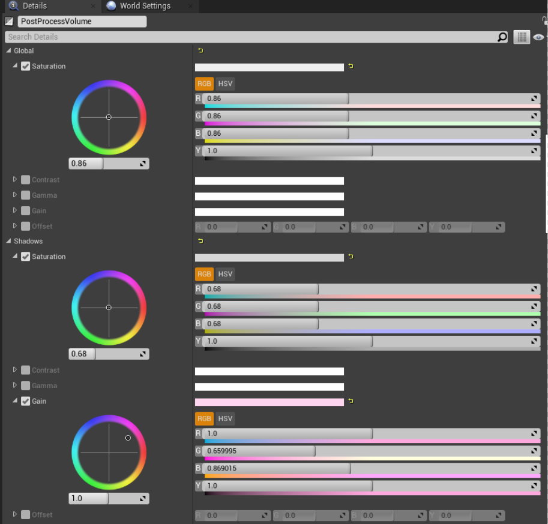This screenshot has height=524, width=548.
Task: Click arrow on Shadows Saturation wheel value 0.68
Action: coord(143,354)
